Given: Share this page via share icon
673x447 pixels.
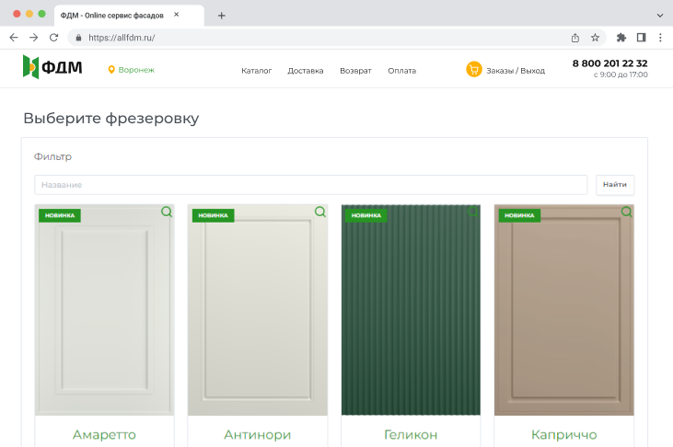Looking at the screenshot, I should tap(575, 38).
